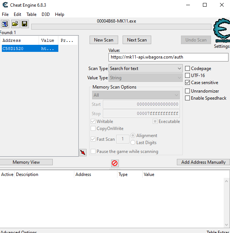The width and height of the screenshot is (230, 233).
Task: Click the floppy disk save icon
Action: pos(25,24)
